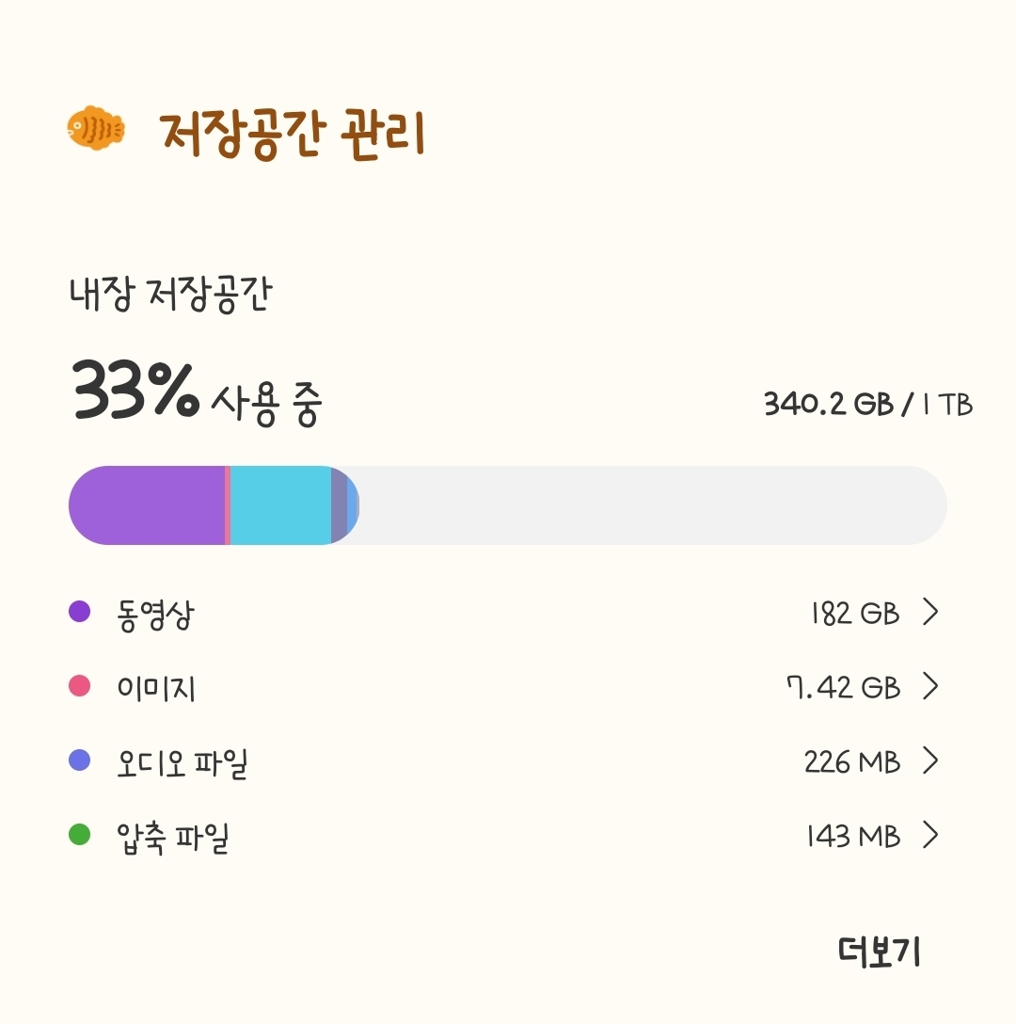Tap the 더보기 button
The width and height of the screenshot is (1016, 1024).
879,952
